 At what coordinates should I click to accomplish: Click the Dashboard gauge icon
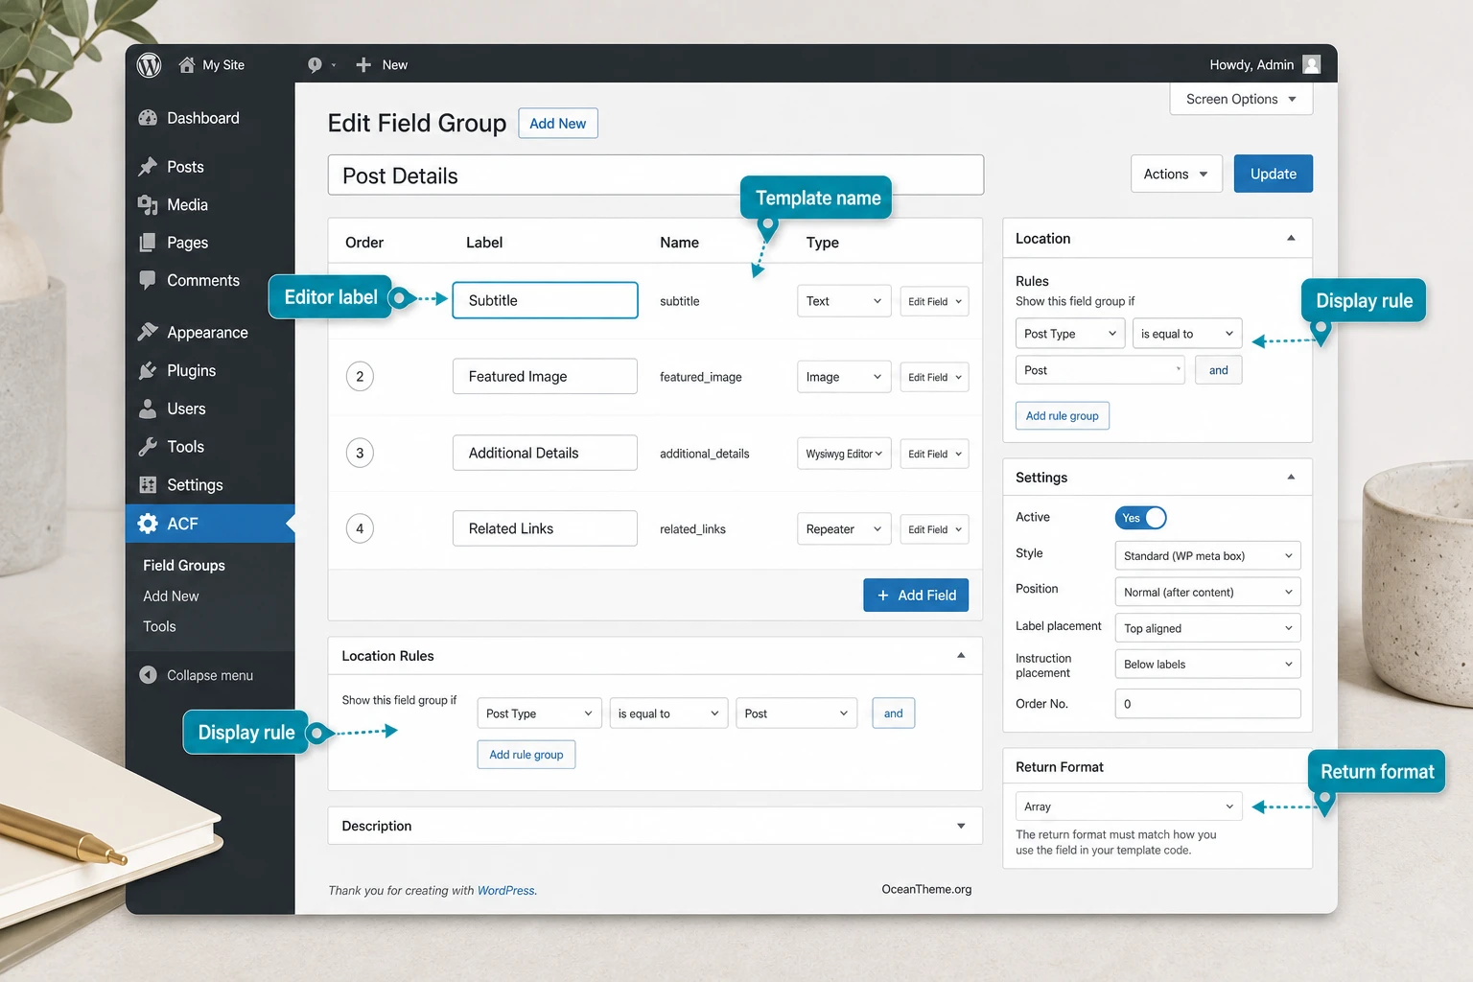(148, 118)
